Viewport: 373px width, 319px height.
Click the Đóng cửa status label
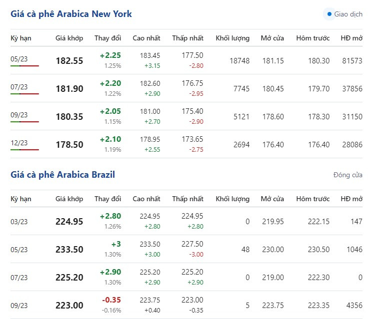pos(347,175)
